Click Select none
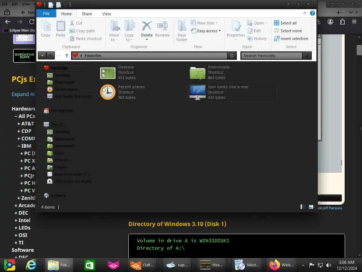The width and height of the screenshot is (362, 272). pos(288,31)
